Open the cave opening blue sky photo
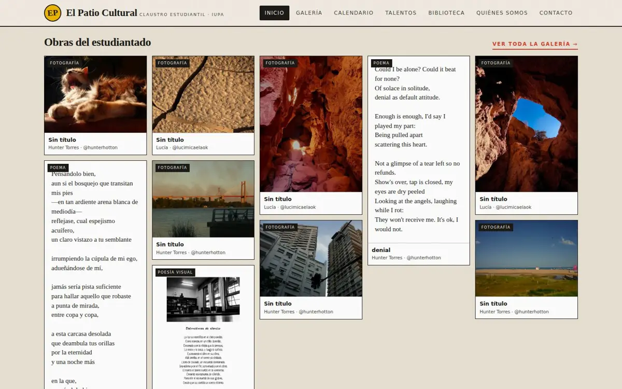622x389 pixels. point(527,124)
